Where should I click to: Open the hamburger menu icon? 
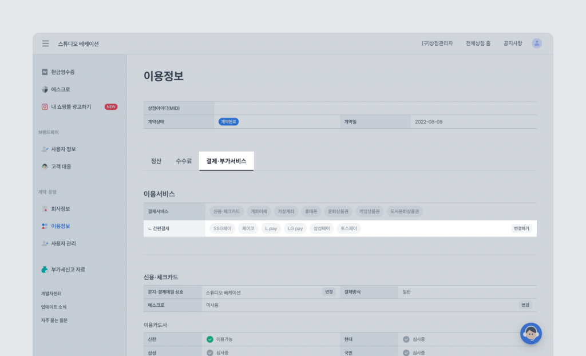pyautogui.click(x=45, y=43)
